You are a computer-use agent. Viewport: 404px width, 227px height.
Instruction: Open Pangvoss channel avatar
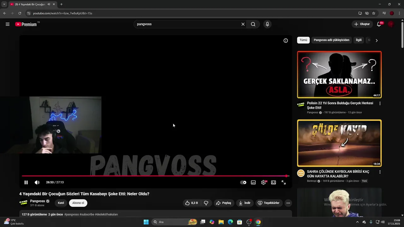[x=23, y=203]
